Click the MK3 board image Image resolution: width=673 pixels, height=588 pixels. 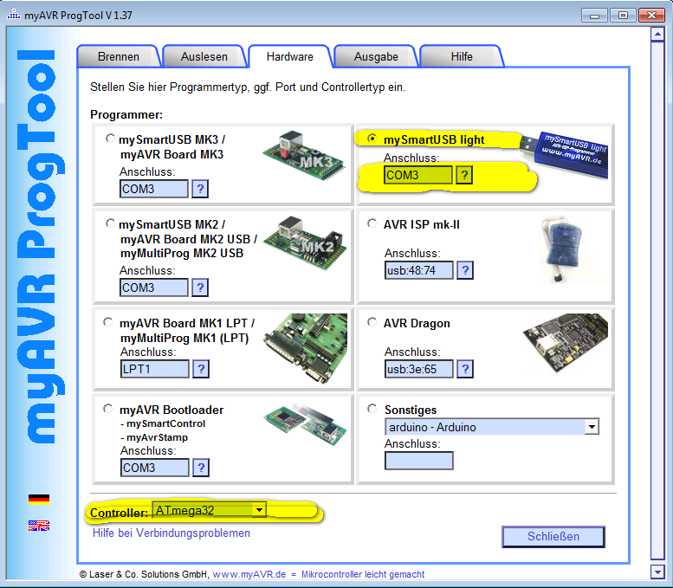(x=304, y=156)
